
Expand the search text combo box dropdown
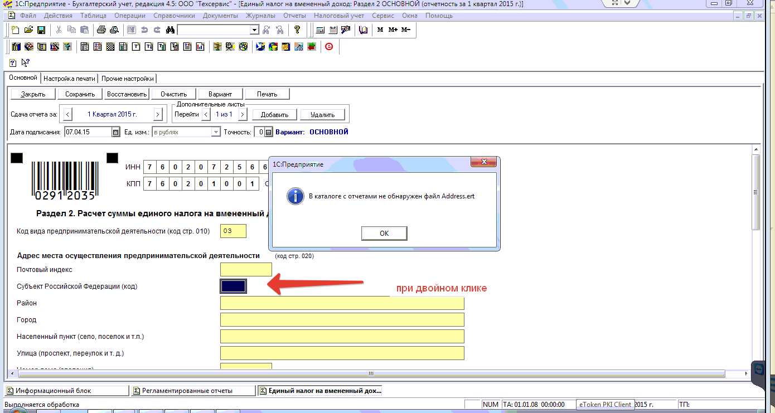pos(254,30)
